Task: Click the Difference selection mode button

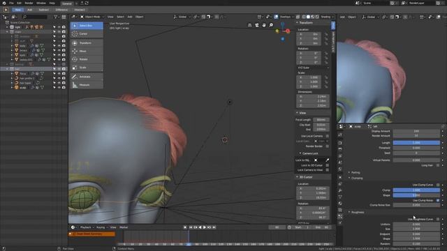Action: tap(61, 10)
